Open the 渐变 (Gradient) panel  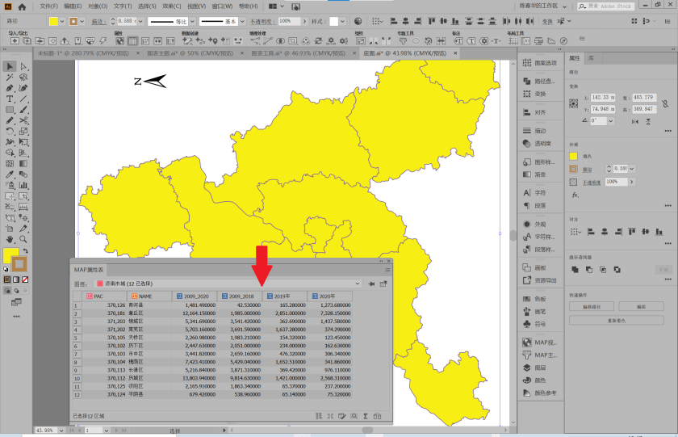pos(540,174)
